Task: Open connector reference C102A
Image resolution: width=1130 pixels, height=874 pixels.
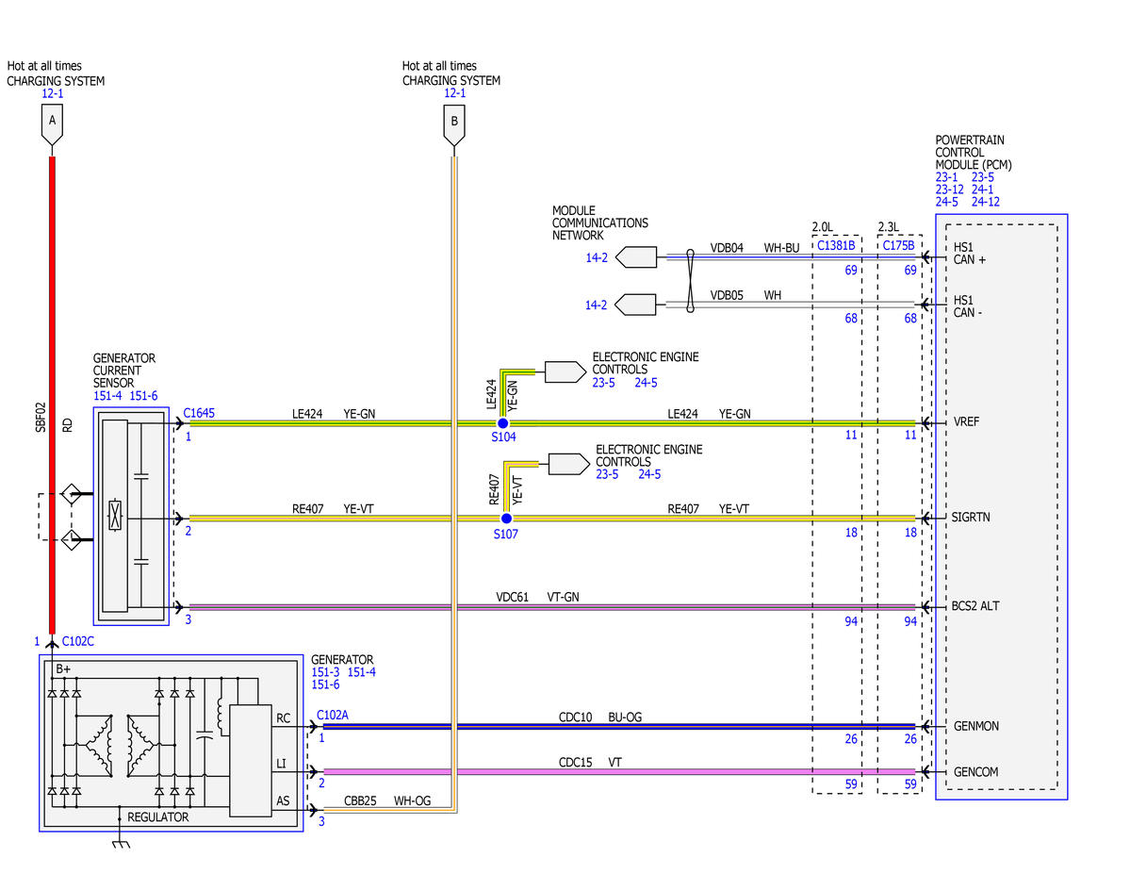Action: [333, 715]
